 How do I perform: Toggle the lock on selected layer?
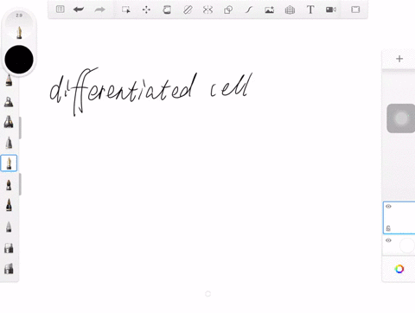click(x=388, y=228)
